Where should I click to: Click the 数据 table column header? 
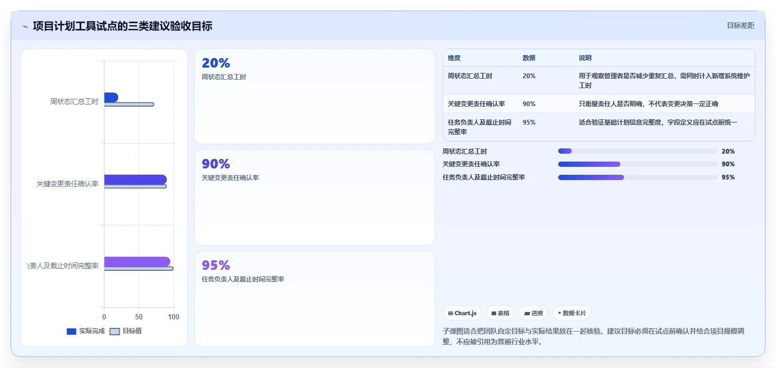tap(529, 58)
